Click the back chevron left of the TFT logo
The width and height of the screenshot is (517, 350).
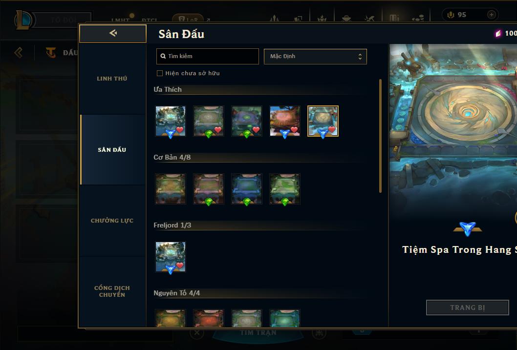click(x=19, y=52)
